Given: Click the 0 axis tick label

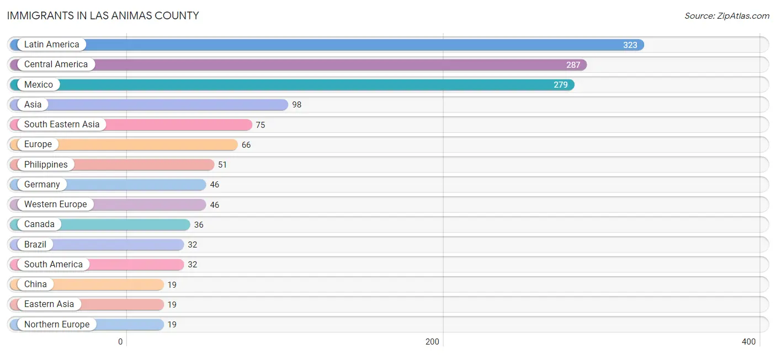Looking at the screenshot, I should point(120,342).
